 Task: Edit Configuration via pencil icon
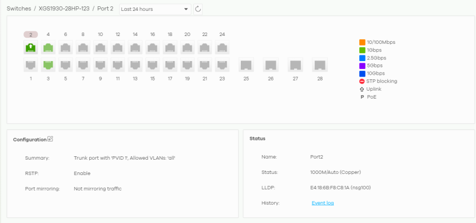(x=50, y=139)
